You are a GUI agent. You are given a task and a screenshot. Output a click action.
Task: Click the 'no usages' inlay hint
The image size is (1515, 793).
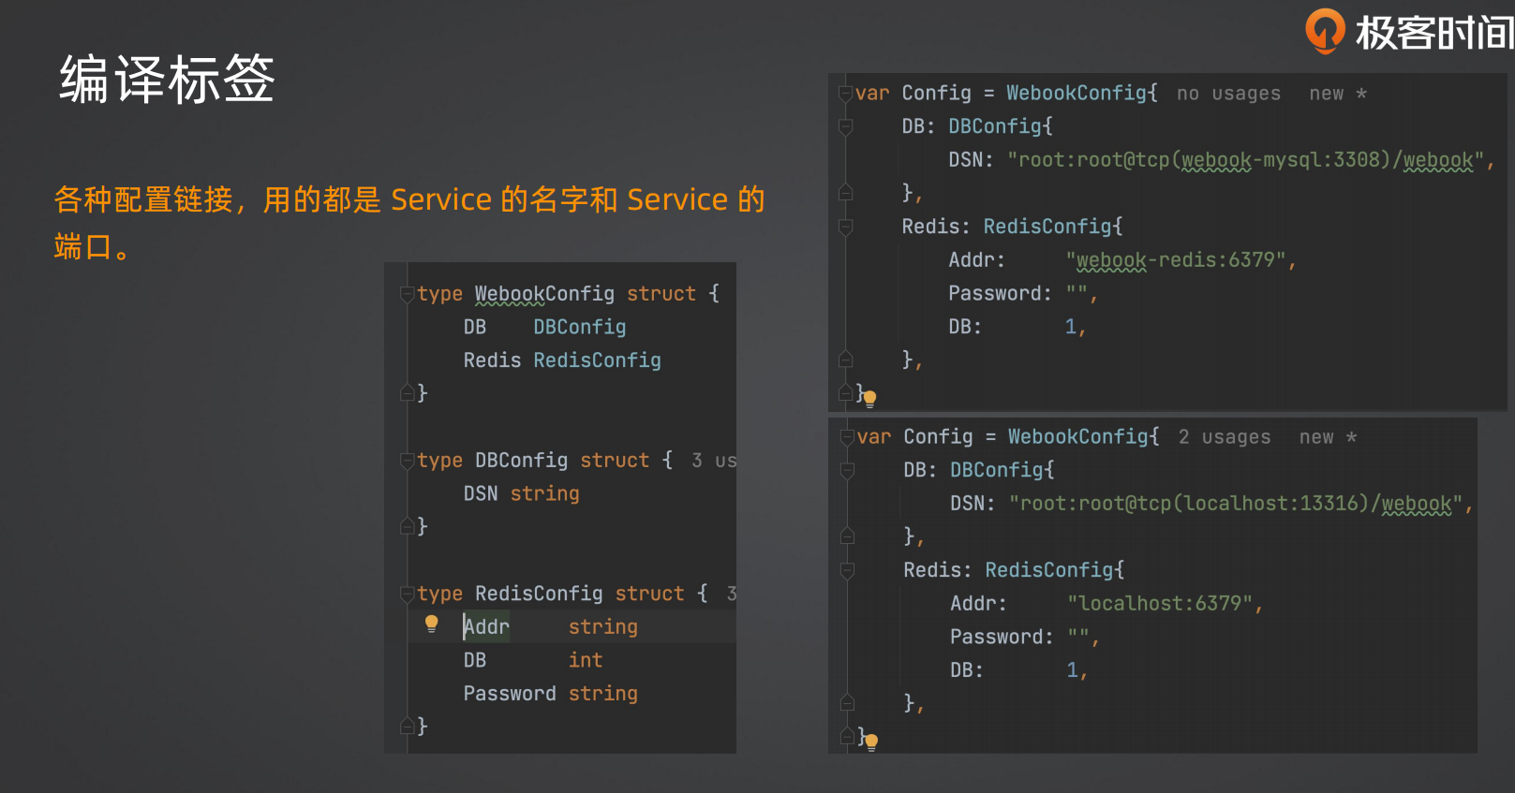(x=1228, y=94)
